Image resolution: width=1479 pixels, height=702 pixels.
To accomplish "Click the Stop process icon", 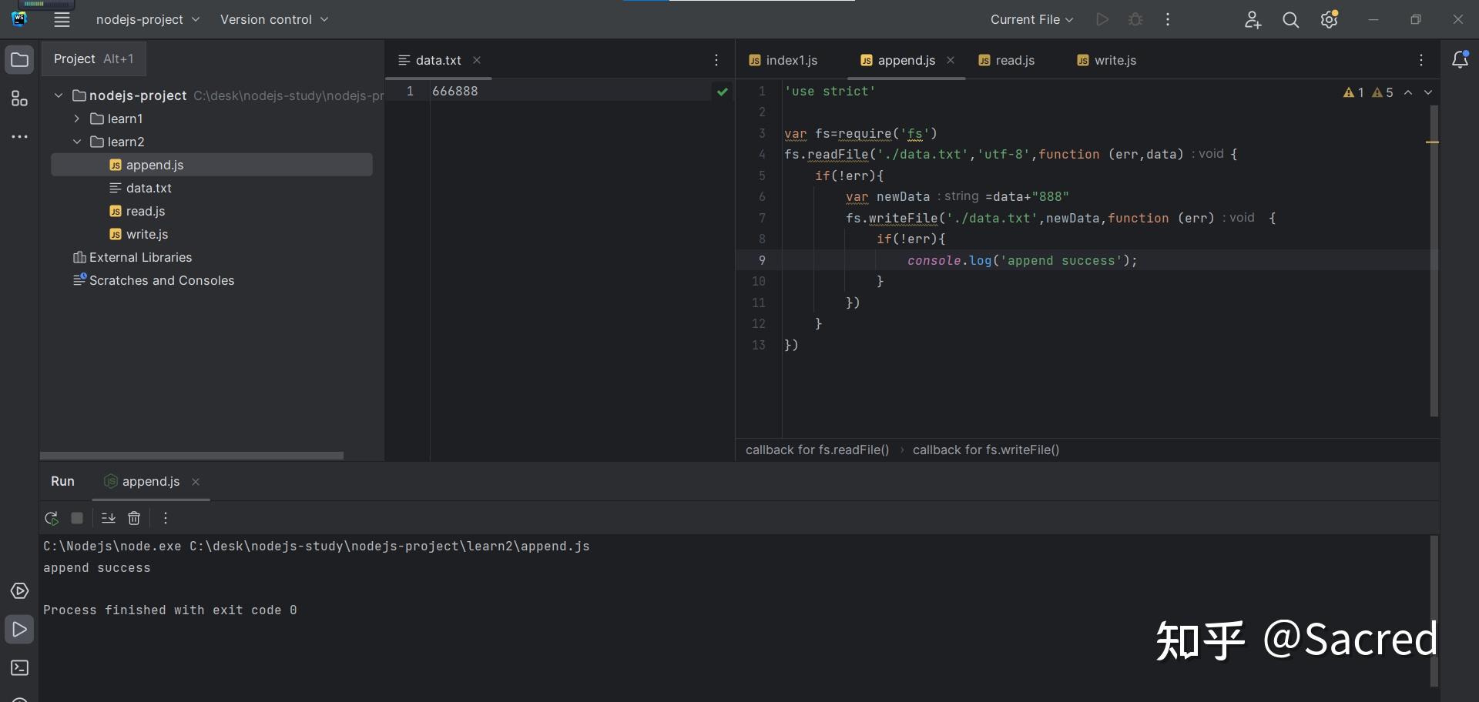I will point(77,518).
